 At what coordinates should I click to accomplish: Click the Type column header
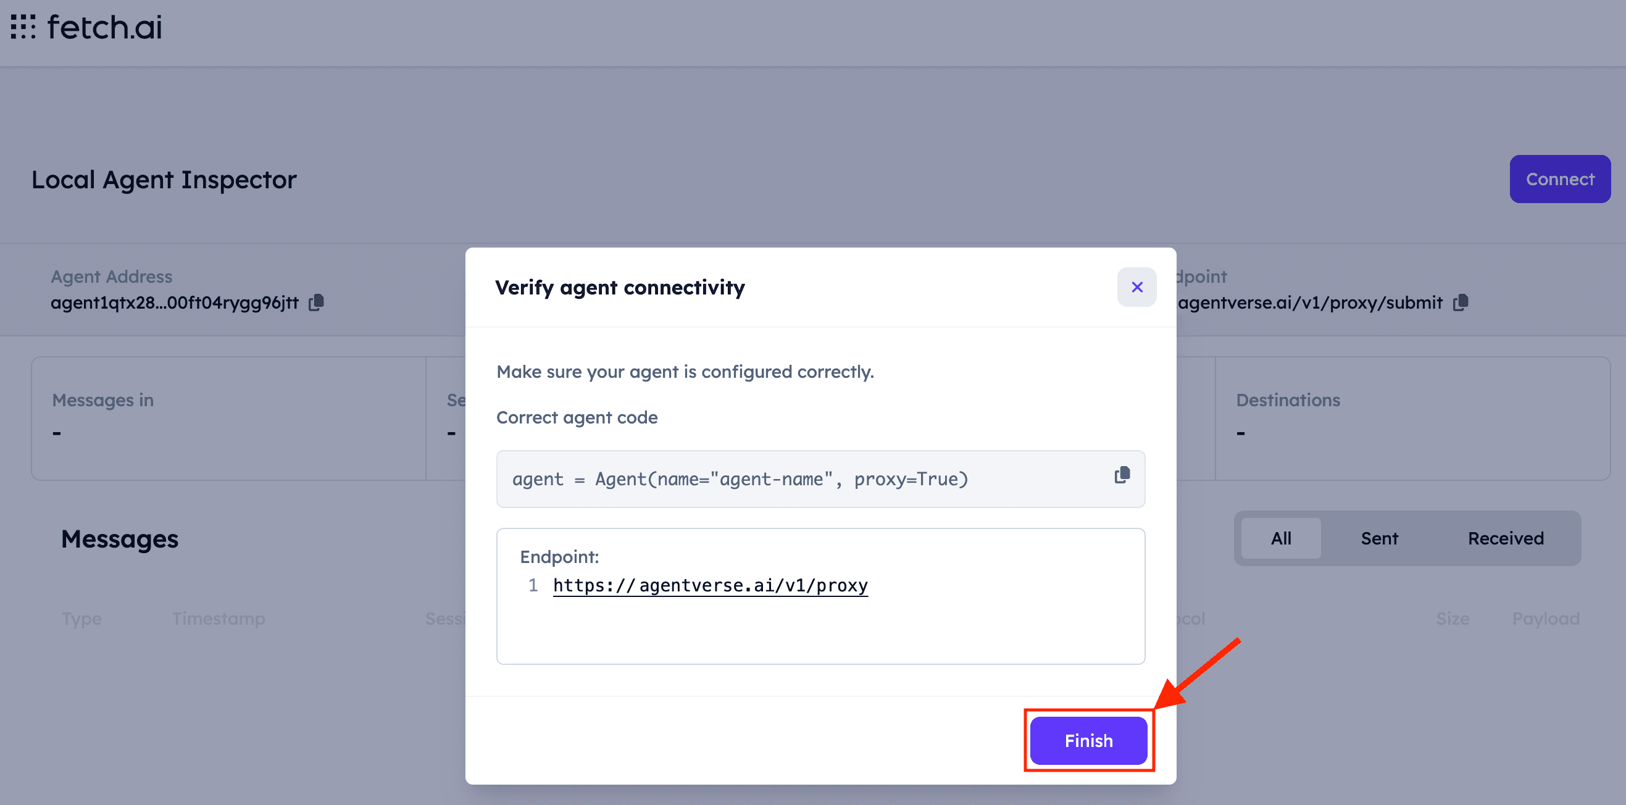point(81,618)
